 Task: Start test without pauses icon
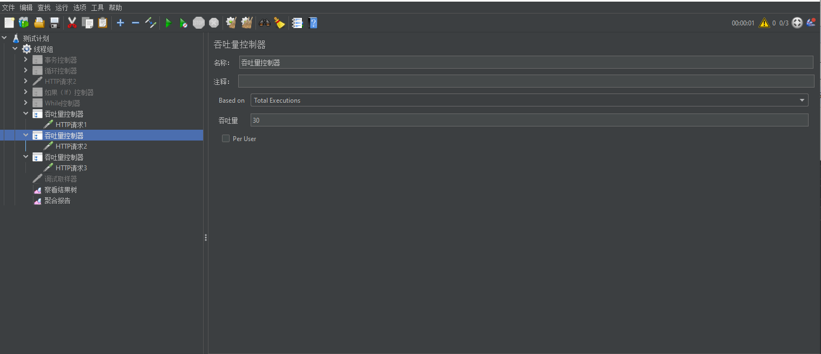point(184,23)
